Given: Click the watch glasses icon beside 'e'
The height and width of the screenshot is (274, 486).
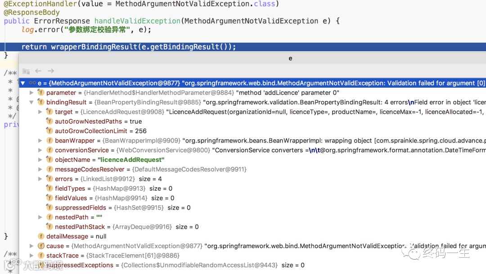Looking at the screenshot, I should [x=32, y=83].
